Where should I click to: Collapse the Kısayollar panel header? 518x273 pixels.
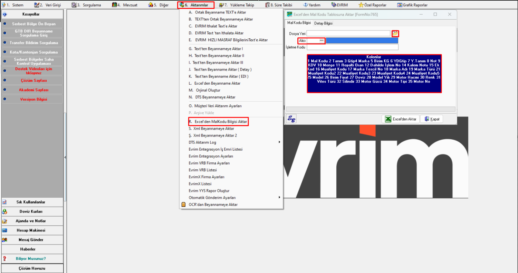pos(32,14)
